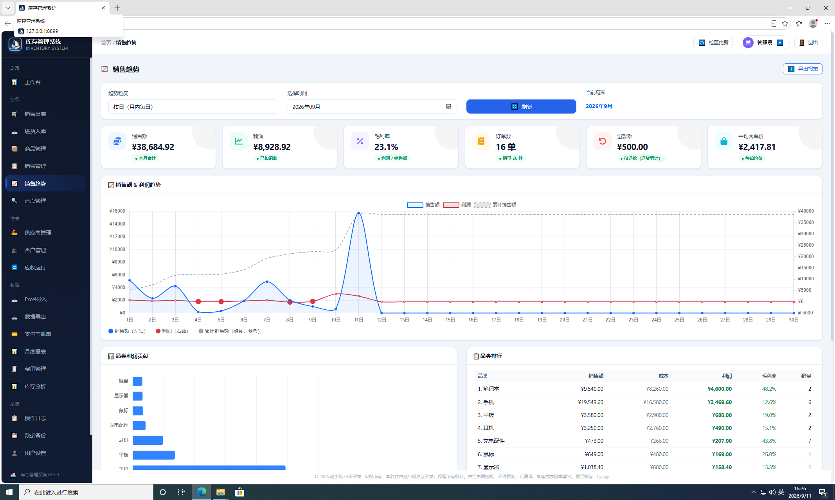Click the taskbar search box
This screenshot has width=835, height=500.
coord(86,492)
